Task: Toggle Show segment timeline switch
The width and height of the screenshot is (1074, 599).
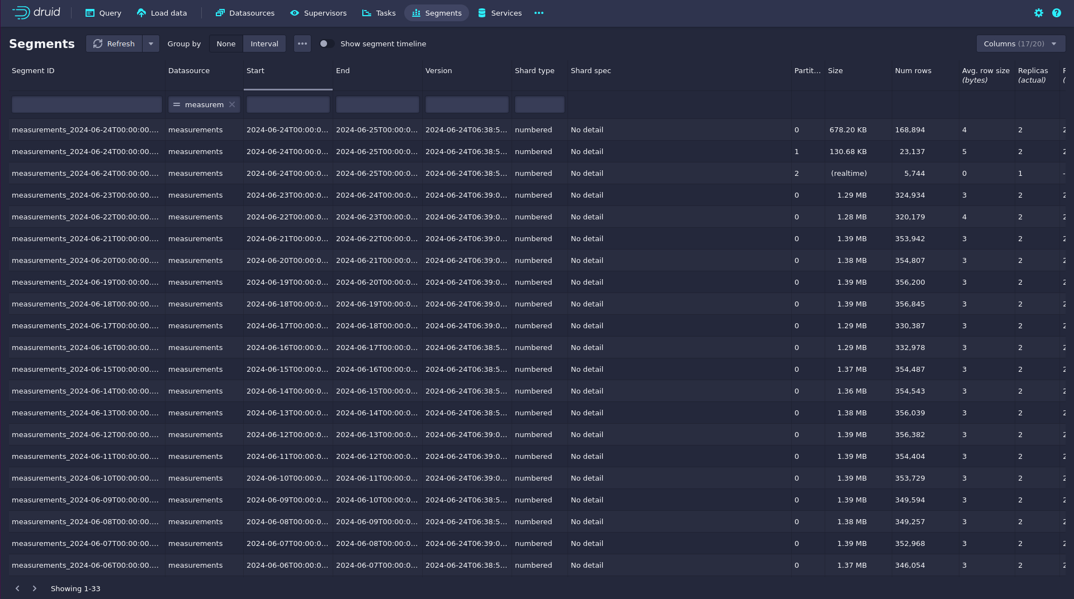Action: tap(326, 44)
